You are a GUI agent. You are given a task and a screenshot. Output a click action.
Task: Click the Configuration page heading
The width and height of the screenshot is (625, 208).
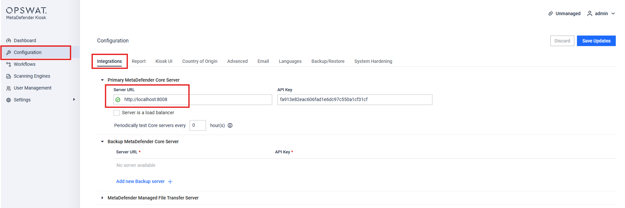tap(113, 40)
